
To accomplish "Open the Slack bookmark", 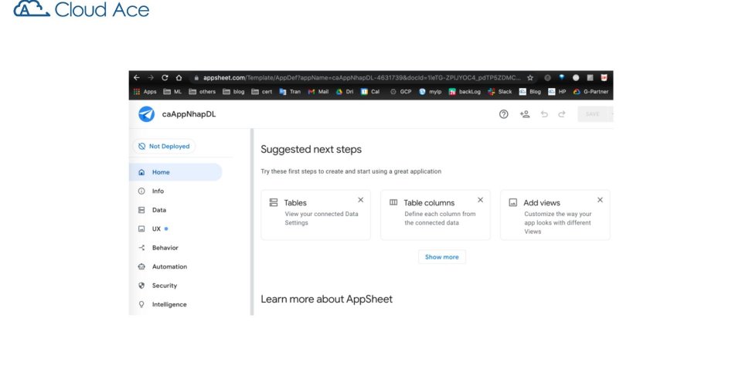I will pos(500,92).
